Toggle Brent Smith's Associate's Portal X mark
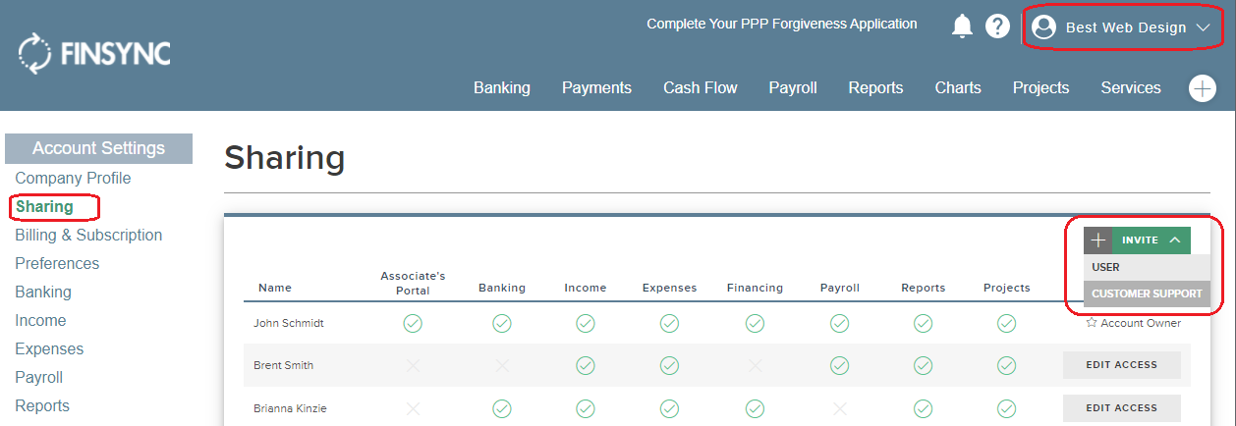Image resolution: width=1236 pixels, height=426 pixels. click(x=413, y=365)
